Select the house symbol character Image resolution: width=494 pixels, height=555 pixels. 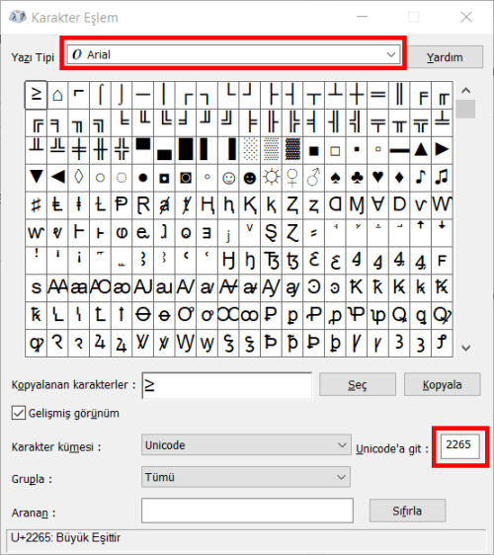(x=57, y=95)
